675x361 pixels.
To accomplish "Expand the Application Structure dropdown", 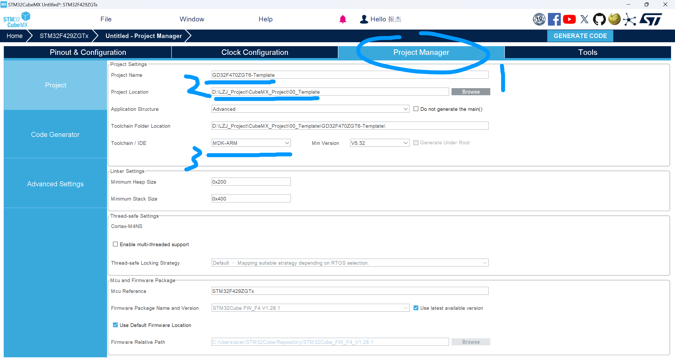I will (x=310, y=109).
